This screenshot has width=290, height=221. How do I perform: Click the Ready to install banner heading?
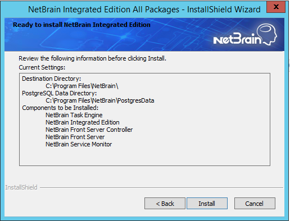tap(81, 25)
